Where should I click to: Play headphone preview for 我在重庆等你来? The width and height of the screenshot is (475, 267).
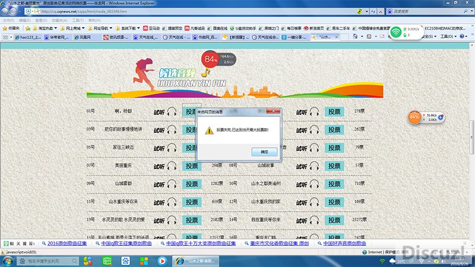coord(314,220)
